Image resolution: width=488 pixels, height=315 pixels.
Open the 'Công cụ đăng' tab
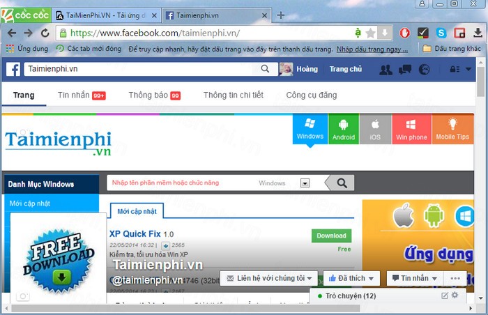coord(312,95)
